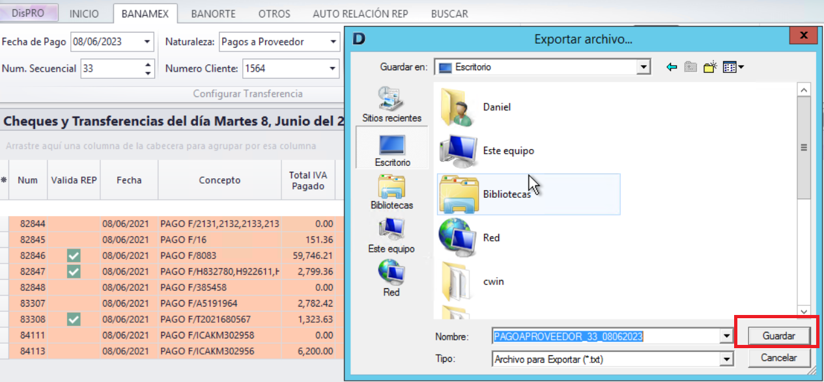Click the file list vertical scrollbar thumb
This screenshot has height=382, width=824.
(804, 148)
